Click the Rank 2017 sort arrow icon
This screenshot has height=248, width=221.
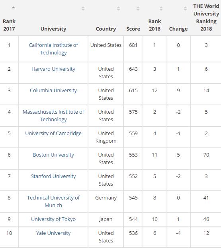point(14,8)
